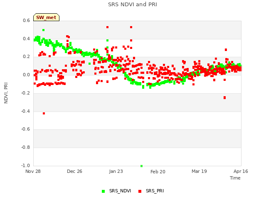Click the SRS_NDVI green legend marker

pyautogui.click(x=103, y=191)
